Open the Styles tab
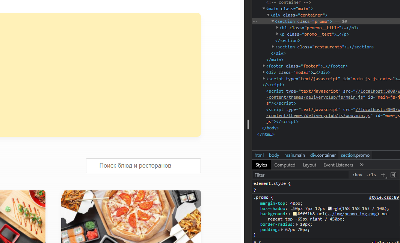This screenshot has height=243, width=400. click(x=261, y=165)
